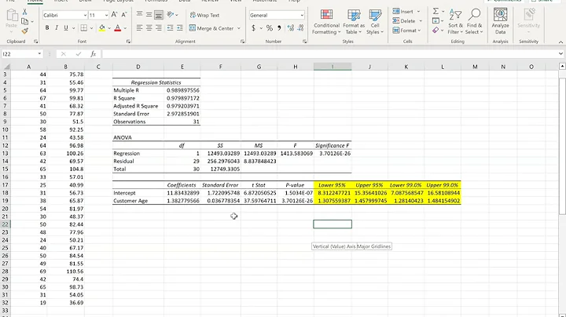This screenshot has height=317, width=566.
Task: Open the font size 11 dropdown
Action: 106,15
